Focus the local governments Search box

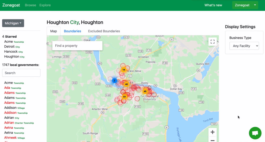click(x=21, y=73)
